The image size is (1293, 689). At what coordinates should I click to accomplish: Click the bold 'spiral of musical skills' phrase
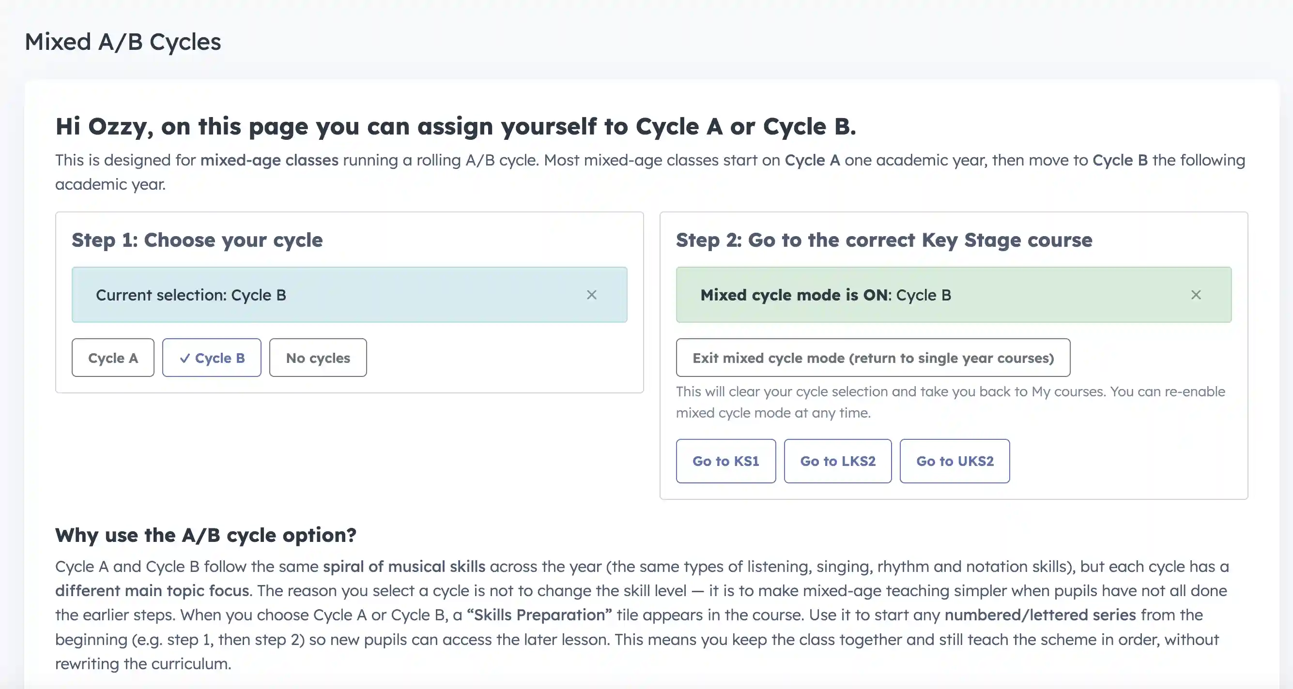[x=403, y=566]
